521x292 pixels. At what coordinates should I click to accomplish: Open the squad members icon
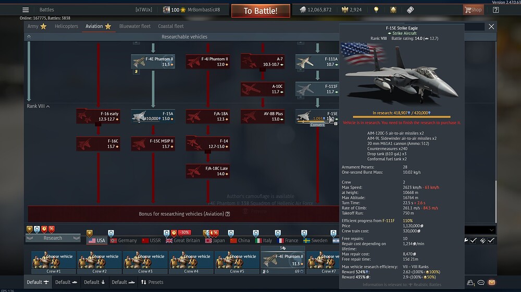[470, 283]
